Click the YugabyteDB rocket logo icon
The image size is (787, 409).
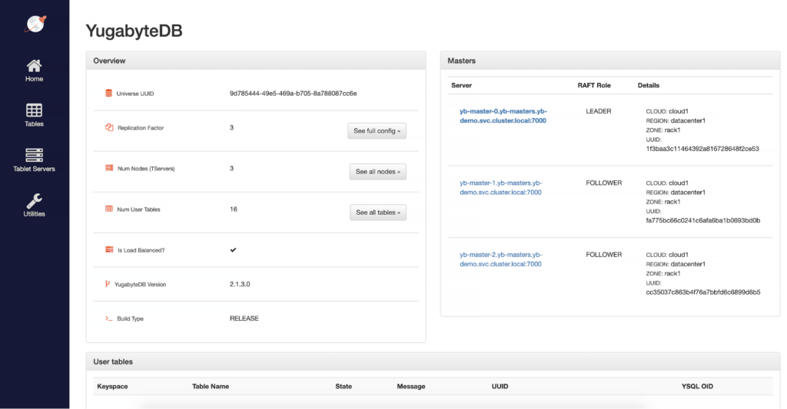(x=35, y=24)
